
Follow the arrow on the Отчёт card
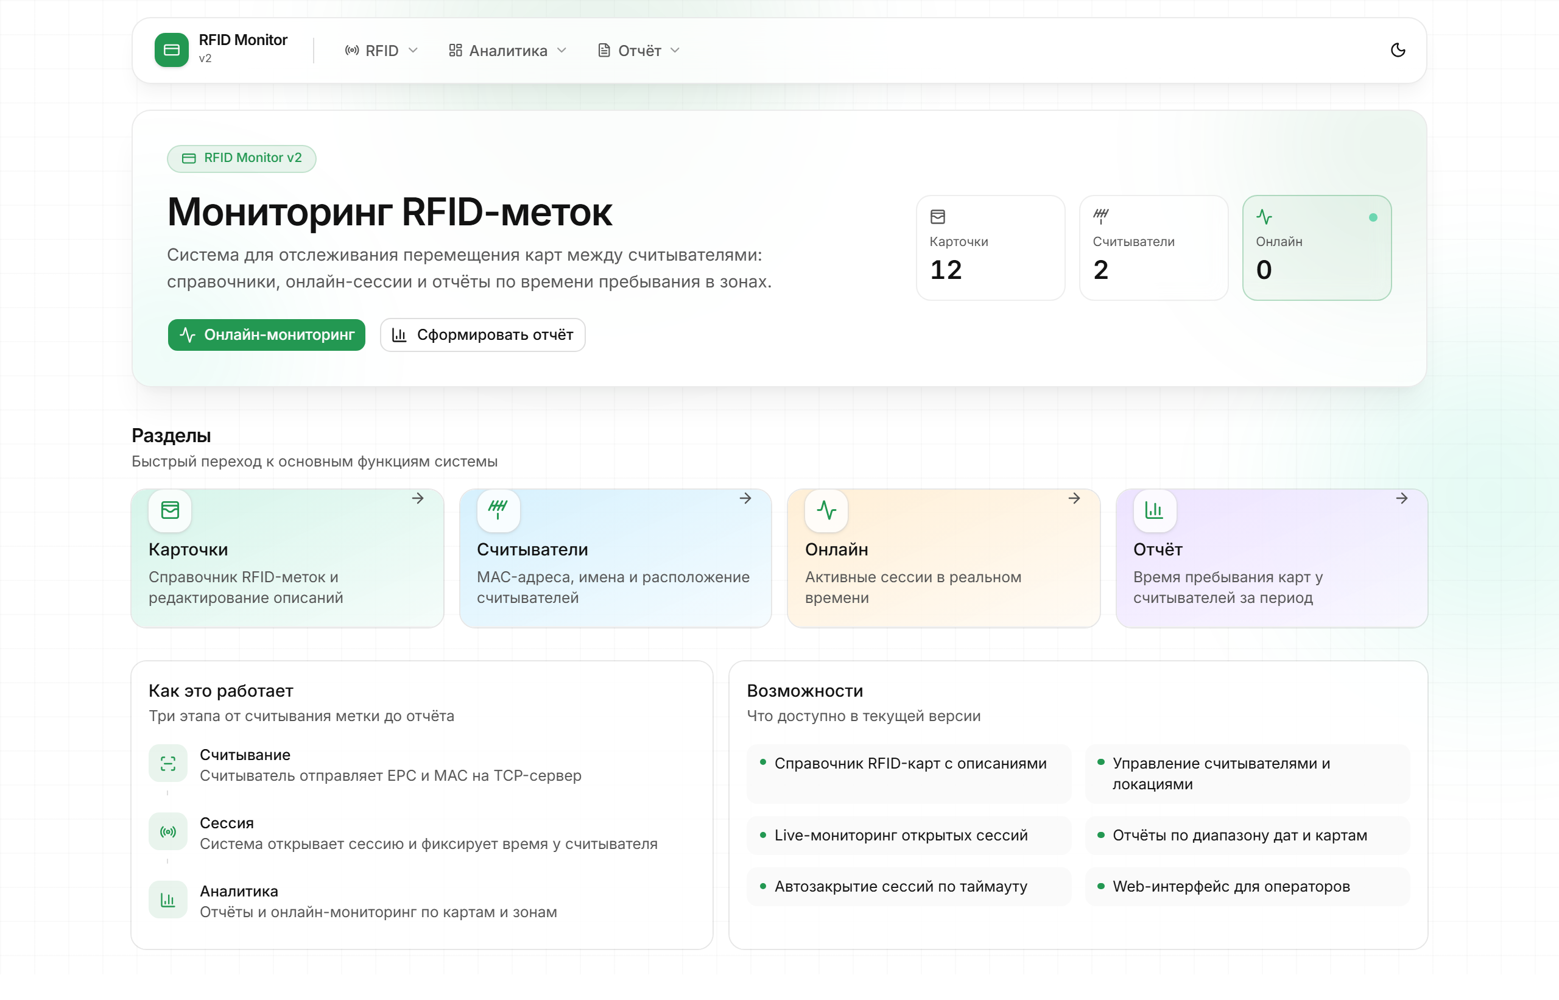click(x=1402, y=498)
